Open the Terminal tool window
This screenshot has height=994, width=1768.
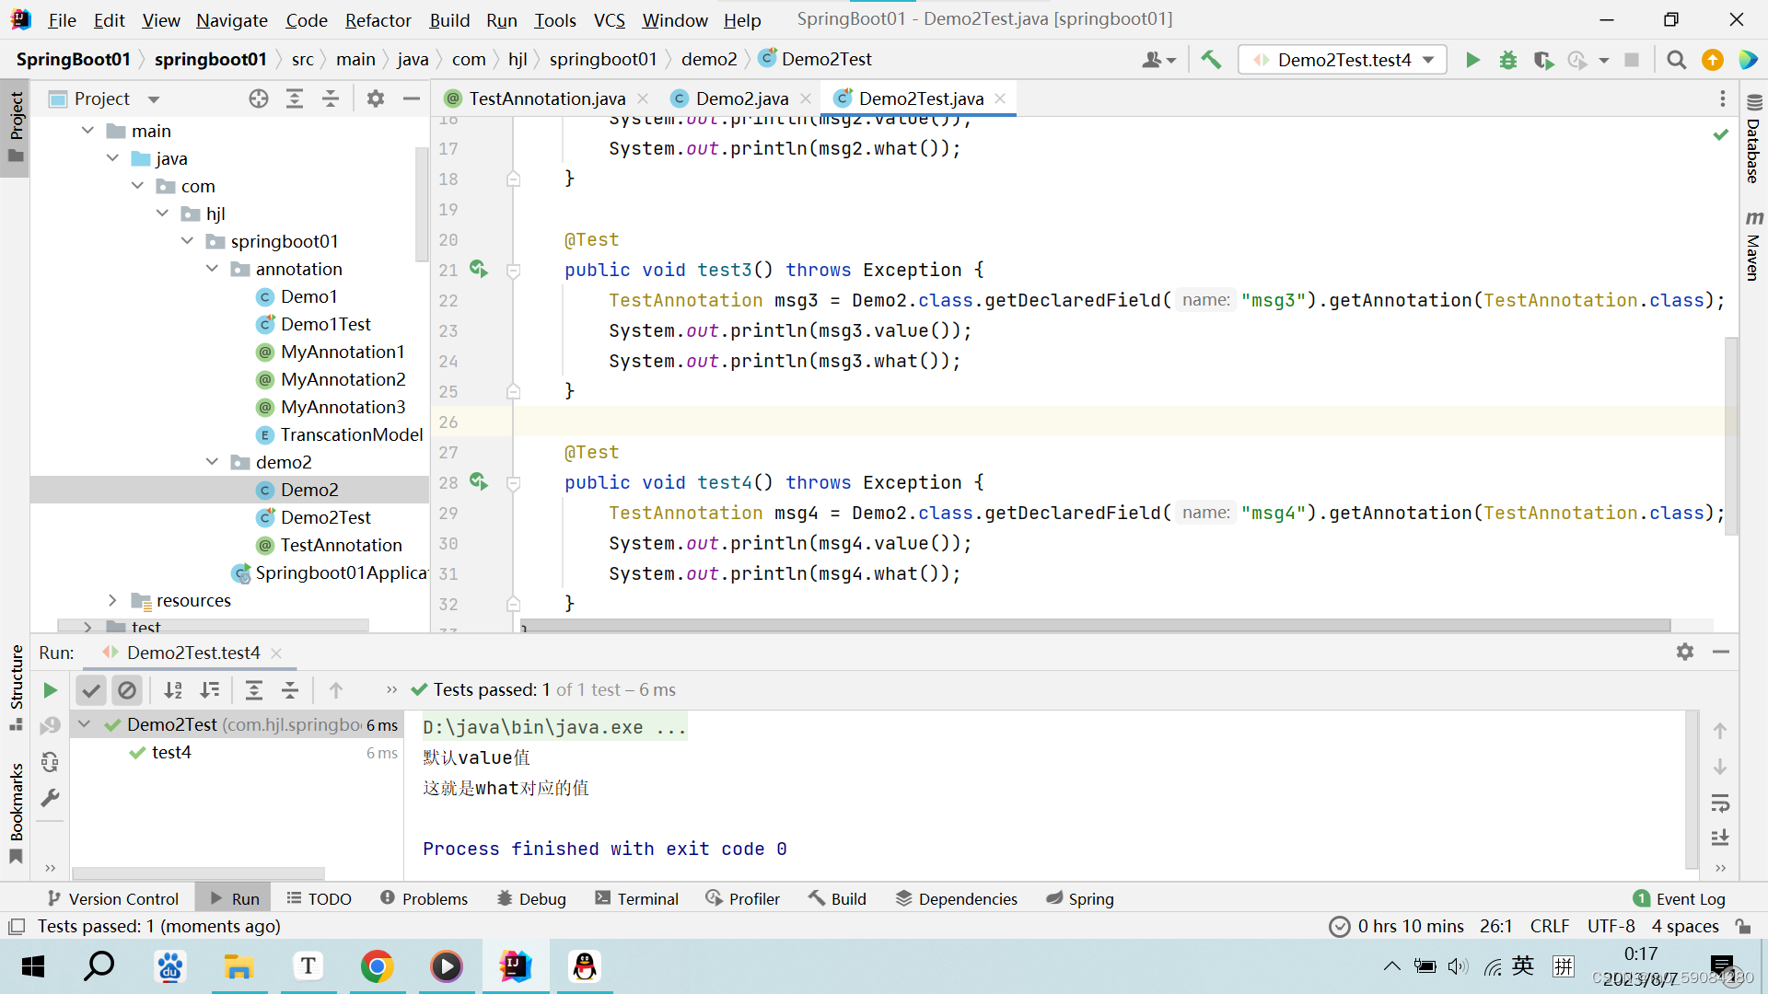636,898
